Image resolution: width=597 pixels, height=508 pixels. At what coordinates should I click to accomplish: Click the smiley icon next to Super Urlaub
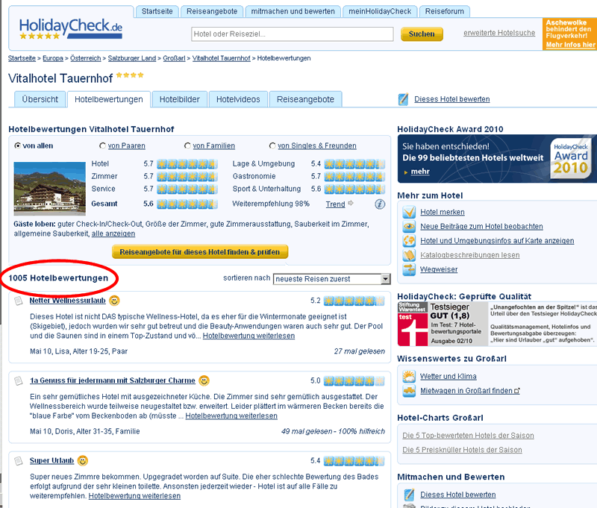[83, 461]
